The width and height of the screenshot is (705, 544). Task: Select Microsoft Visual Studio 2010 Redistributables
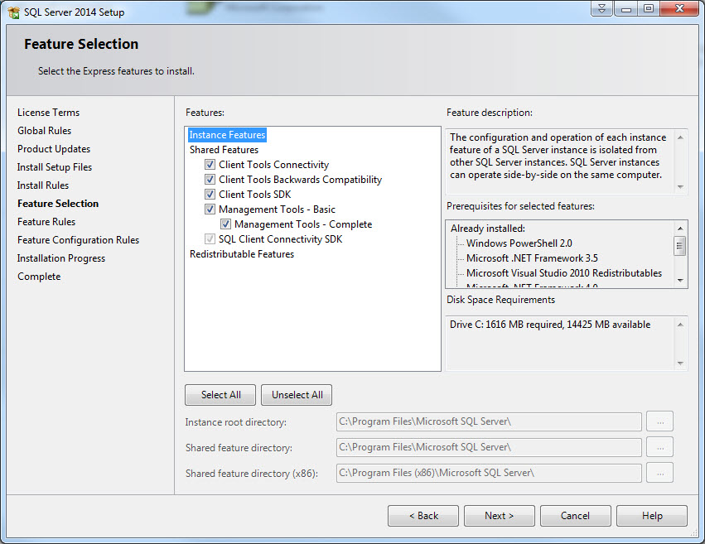564,272
